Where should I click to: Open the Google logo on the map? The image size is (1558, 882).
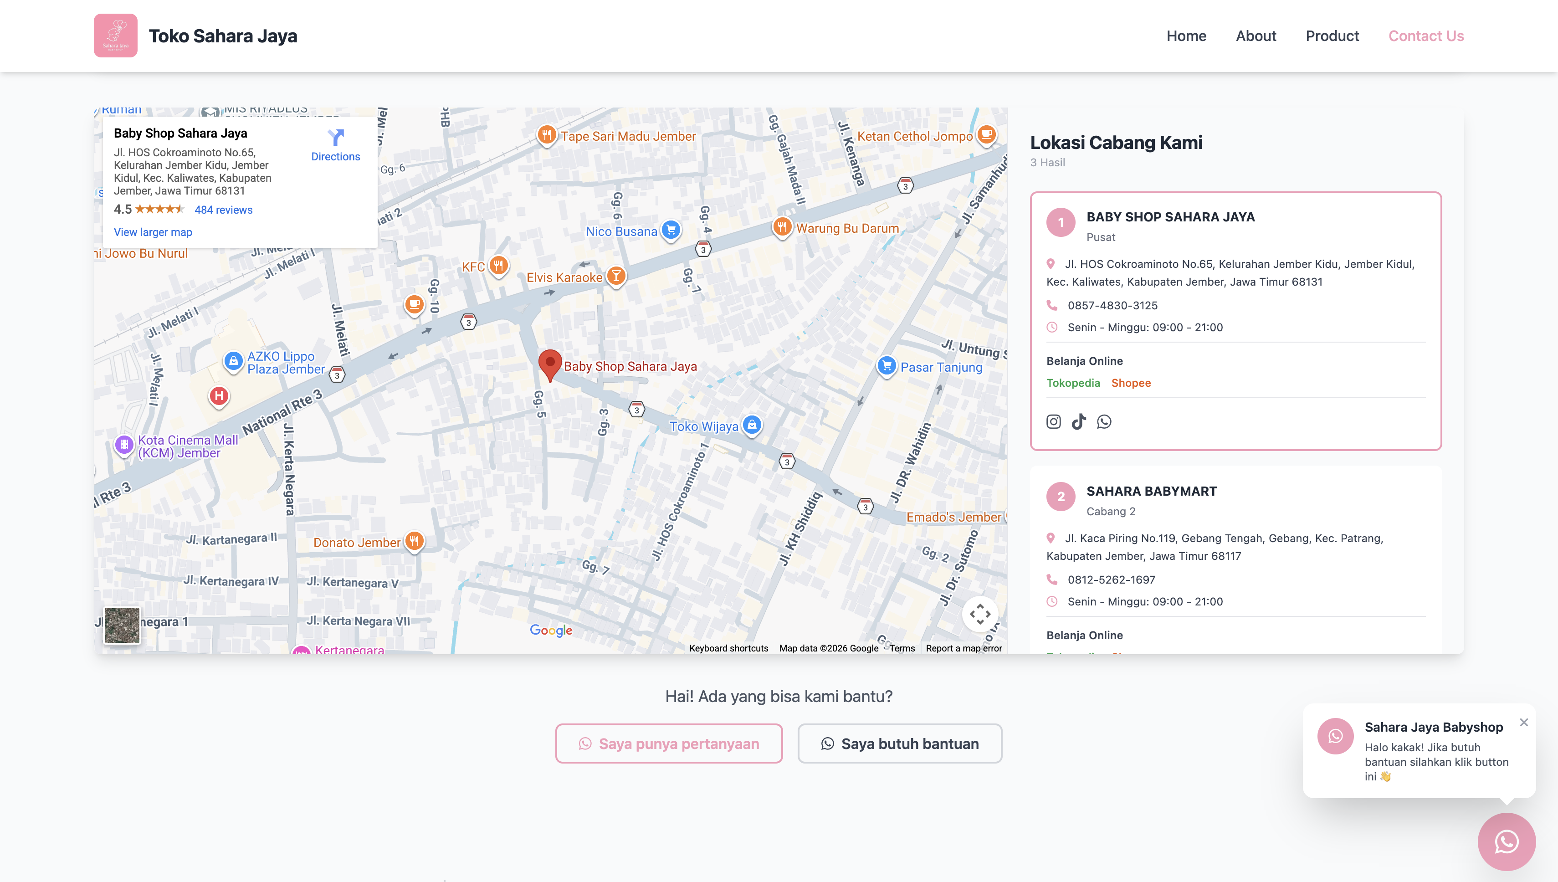(551, 630)
